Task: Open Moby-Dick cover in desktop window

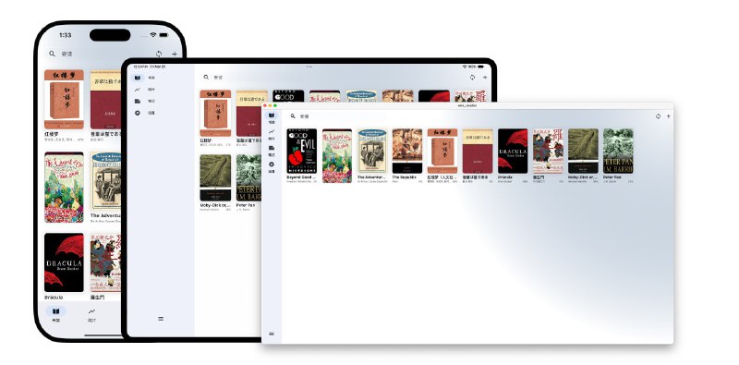Action: (x=583, y=151)
